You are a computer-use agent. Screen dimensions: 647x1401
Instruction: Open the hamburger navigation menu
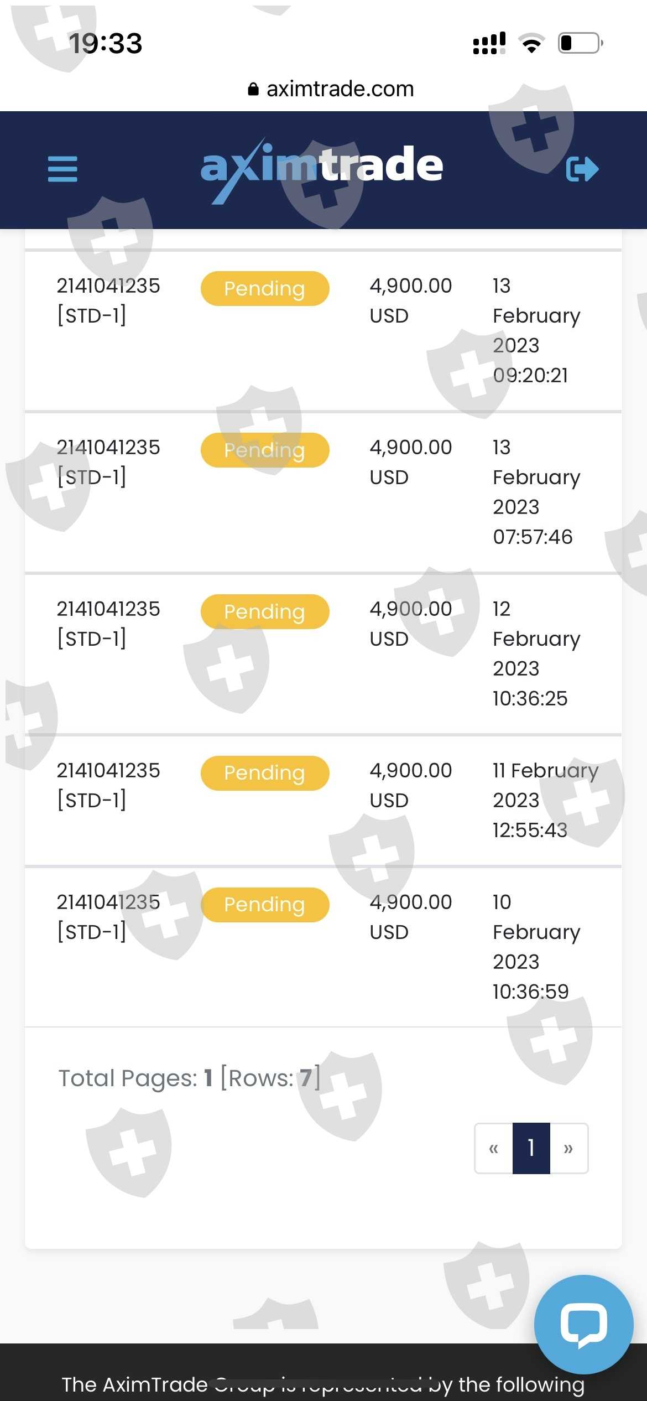click(62, 169)
